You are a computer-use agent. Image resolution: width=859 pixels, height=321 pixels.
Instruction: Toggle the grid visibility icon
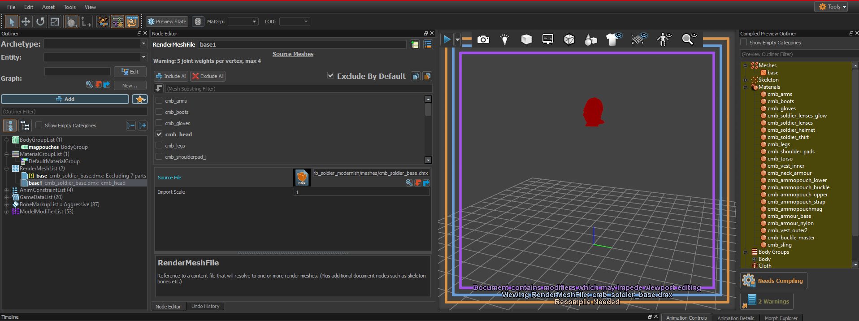(x=639, y=39)
